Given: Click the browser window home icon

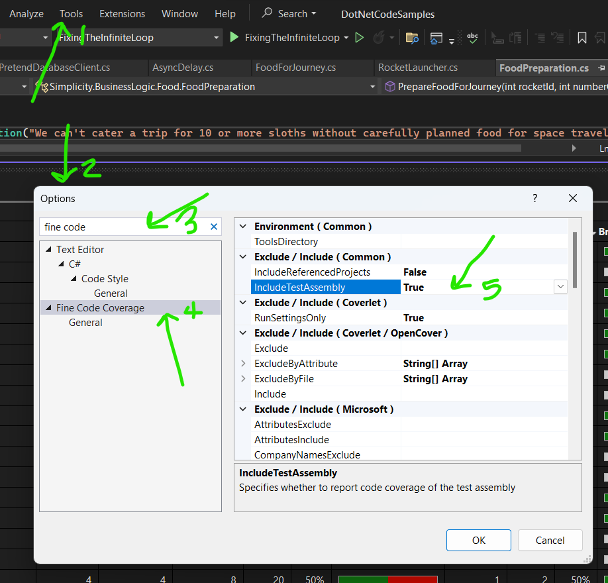Looking at the screenshot, I should pyautogui.click(x=436, y=38).
